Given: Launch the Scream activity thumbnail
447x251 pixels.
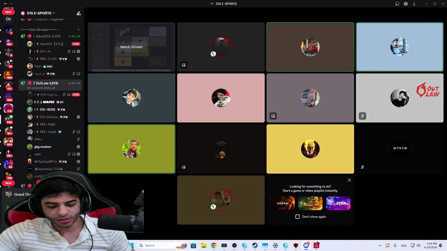Looking at the screenshot, I should (283, 203).
